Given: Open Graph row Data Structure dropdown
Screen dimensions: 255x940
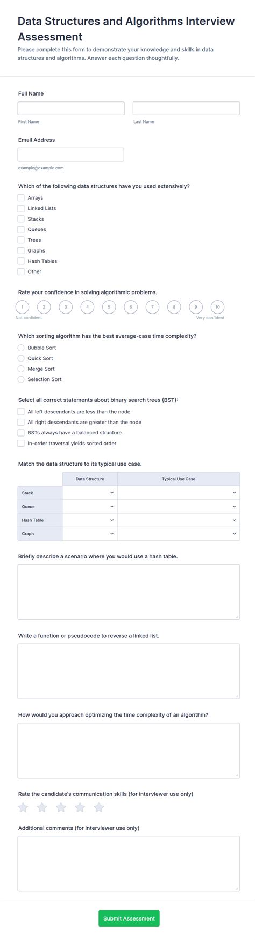Looking at the screenshot, I should click(x=90, y=534).
